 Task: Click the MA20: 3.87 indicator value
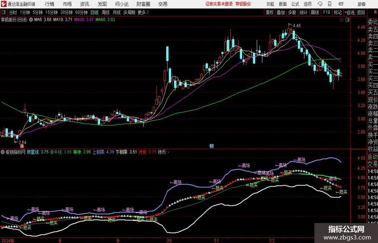(84, 20)
